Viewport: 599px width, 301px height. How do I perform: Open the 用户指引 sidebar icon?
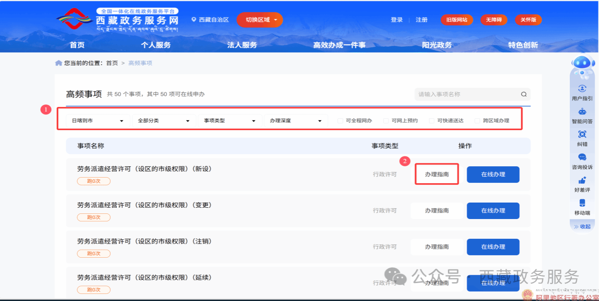click(x=582, y=89)
